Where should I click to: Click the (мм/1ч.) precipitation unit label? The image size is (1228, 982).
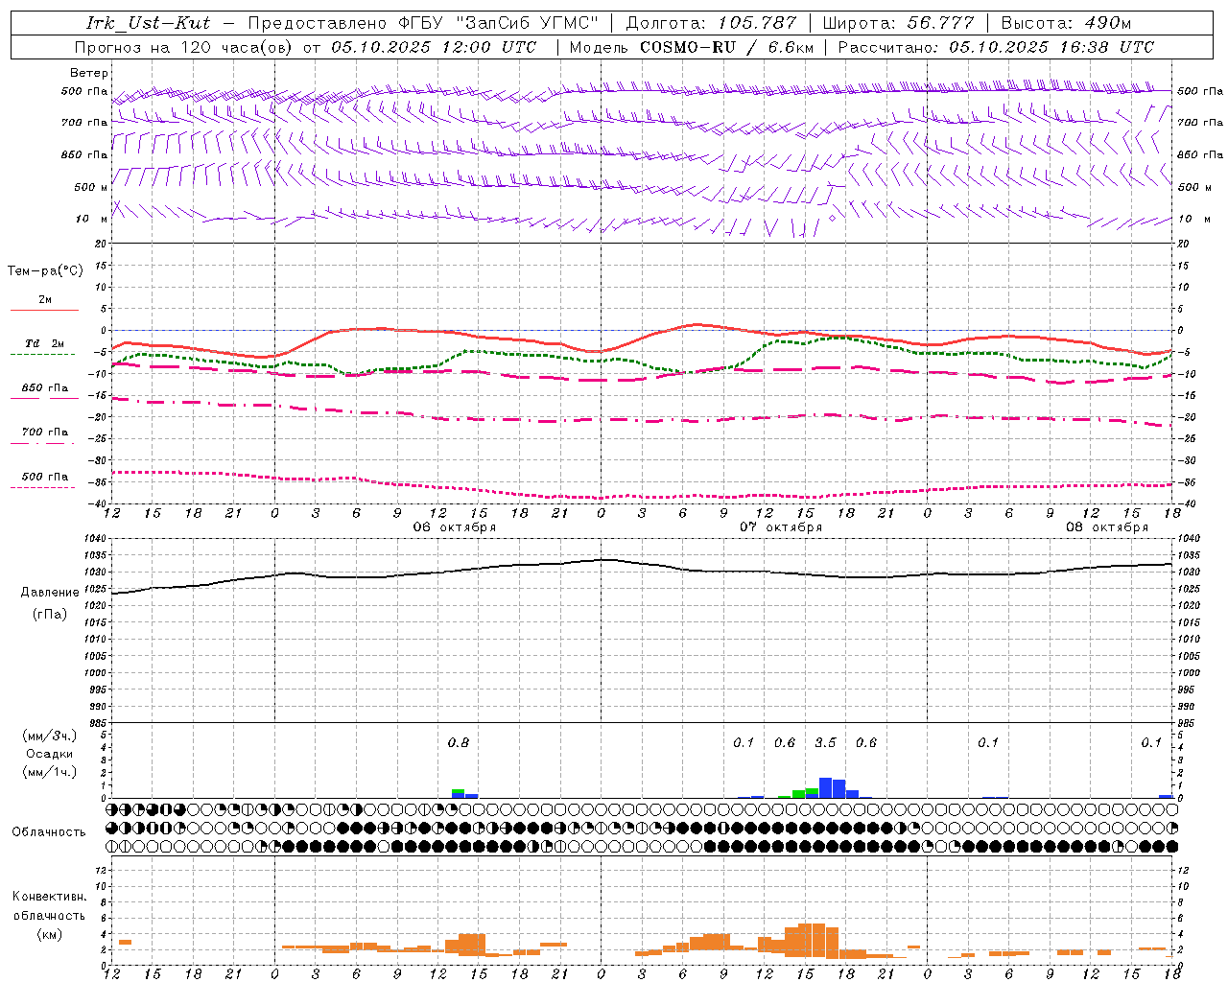50,772
